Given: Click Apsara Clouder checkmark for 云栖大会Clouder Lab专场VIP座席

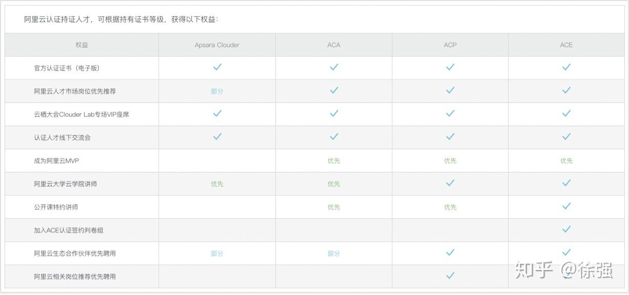Looking at the screenshot, I should click(x=217, y=113).
